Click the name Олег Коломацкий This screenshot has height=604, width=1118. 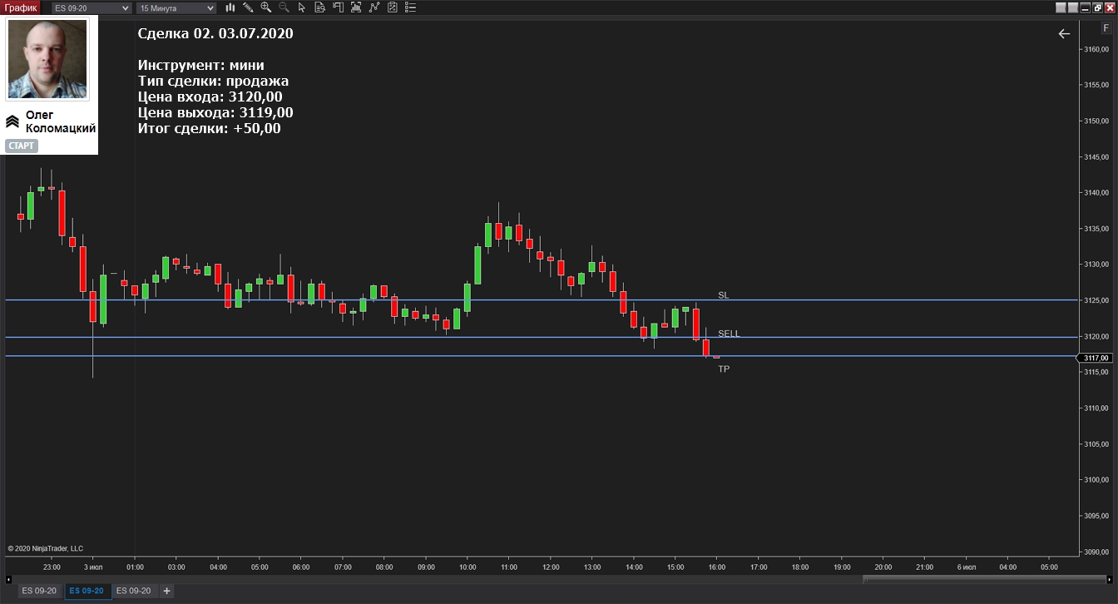[61, 121]
